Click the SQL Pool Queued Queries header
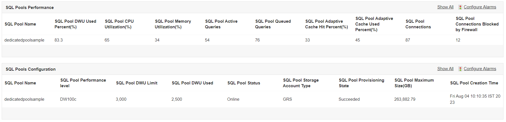 pos(273,24)
